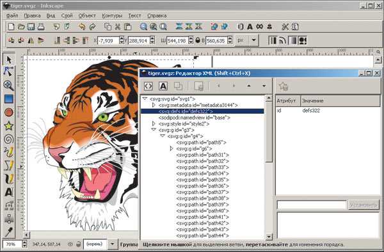Screen dimensions: 384x252
Task: Toggle layer lock icon in status bar
Action: 78,244
